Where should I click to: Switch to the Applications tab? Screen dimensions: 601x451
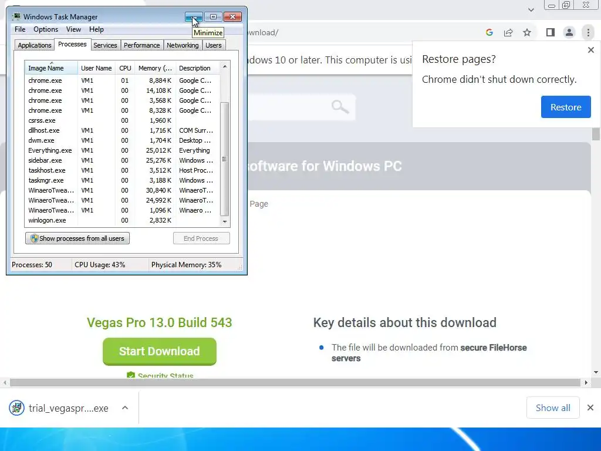35,45
